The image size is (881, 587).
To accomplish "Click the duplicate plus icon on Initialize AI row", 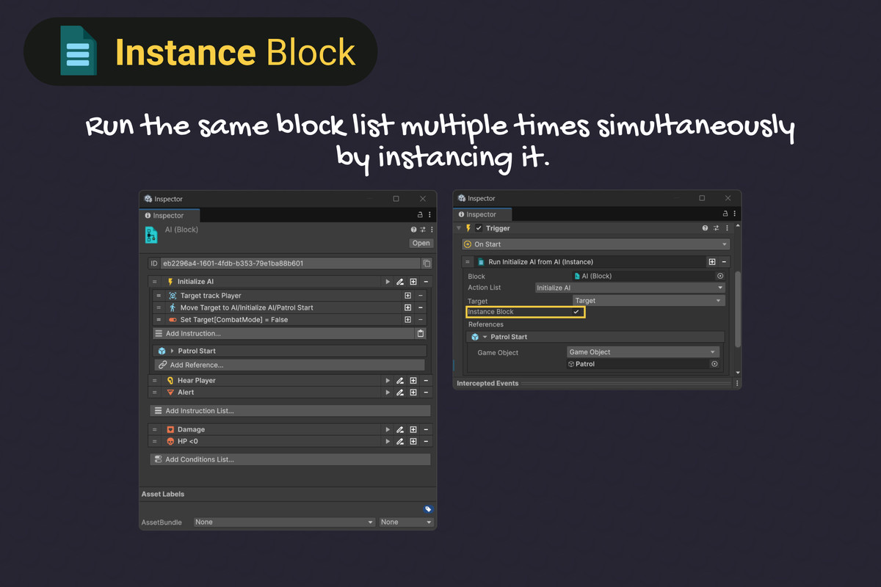I will click(413, 282).
